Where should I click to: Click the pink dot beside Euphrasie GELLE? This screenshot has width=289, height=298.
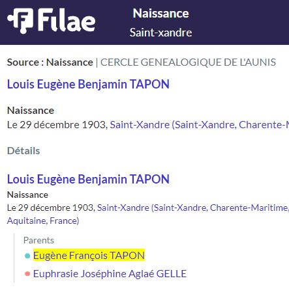tap(27, 274)
